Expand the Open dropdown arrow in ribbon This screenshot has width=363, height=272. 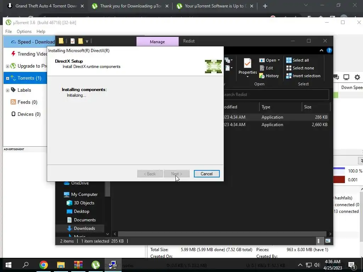coord(279,60)
